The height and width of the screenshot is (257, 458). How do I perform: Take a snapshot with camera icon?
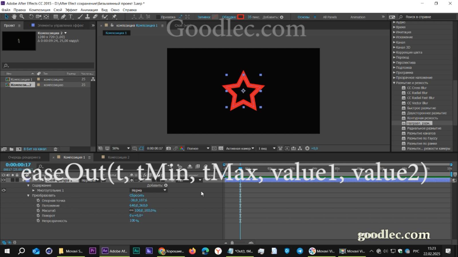click(x=169, y=148)
